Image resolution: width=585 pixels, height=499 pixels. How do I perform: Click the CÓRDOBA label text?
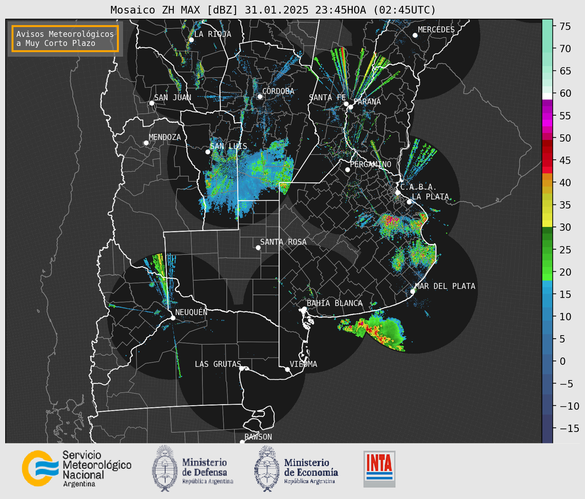tap(278, 91)
